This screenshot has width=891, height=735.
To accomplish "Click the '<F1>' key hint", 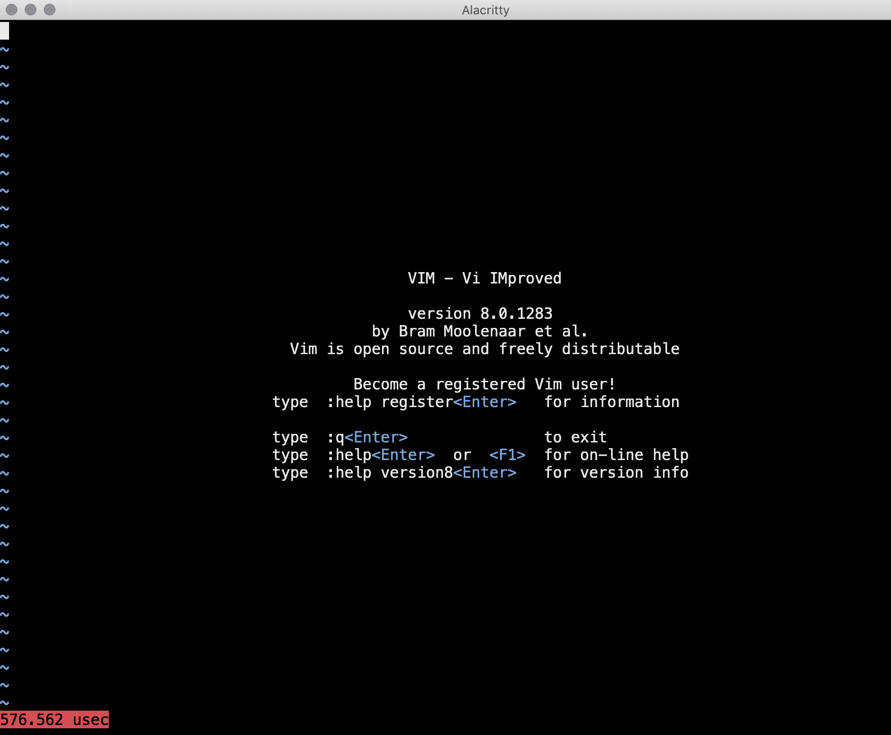I will pos(508,455).
